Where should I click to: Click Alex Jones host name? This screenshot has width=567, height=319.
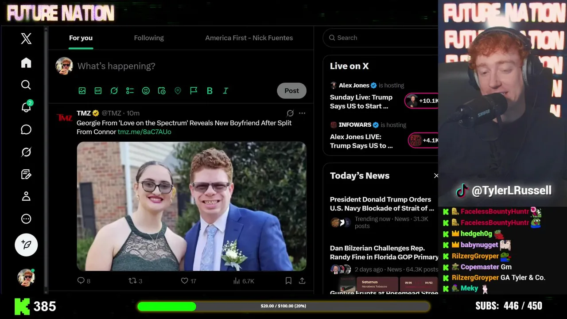click(354, 86)
